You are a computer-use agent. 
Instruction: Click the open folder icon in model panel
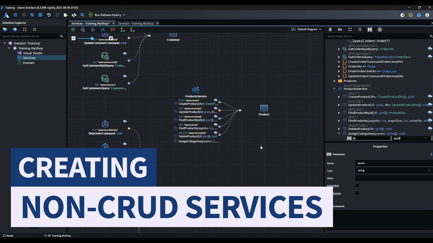click(x=340, y=29)
